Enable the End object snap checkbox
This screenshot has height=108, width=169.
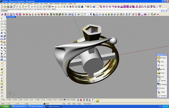click(2, 100)
